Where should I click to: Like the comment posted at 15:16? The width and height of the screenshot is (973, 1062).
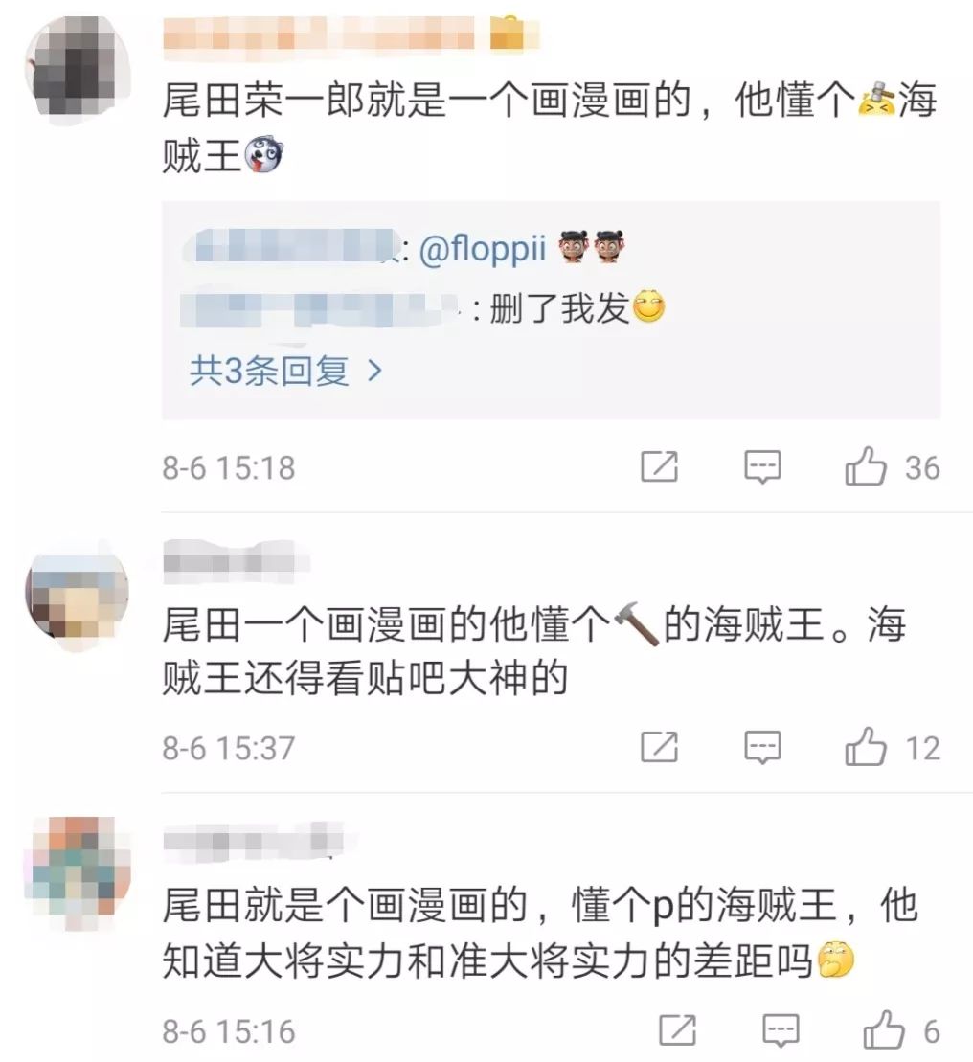click(x=883, y=1030)
